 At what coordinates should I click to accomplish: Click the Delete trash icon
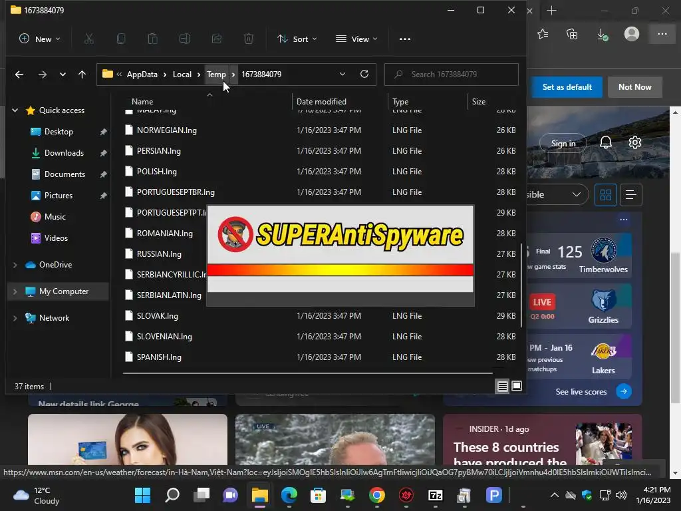coord(249,39)
